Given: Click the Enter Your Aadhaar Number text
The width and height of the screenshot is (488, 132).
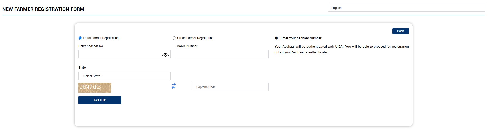Looking at the screenshot, I should 301,38.
